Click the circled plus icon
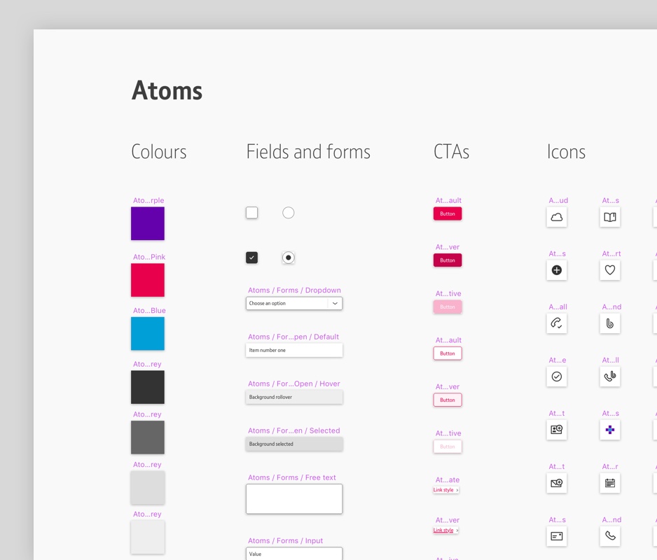The height and width of the screenshot is (560, 657). [557, 270]
